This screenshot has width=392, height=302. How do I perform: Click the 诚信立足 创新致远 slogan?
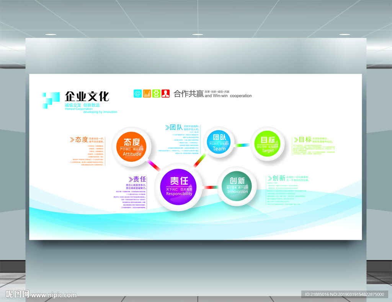pos(82,105)
